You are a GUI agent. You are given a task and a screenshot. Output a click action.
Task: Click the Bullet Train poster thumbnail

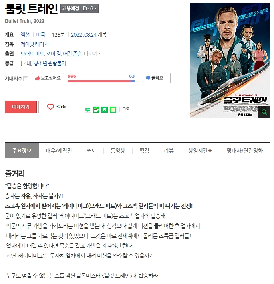pyautogui.click(x=230, y=61)
